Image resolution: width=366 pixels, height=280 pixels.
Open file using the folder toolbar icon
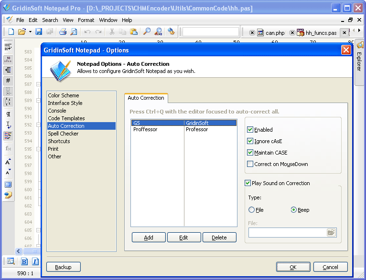click(22, 31)
